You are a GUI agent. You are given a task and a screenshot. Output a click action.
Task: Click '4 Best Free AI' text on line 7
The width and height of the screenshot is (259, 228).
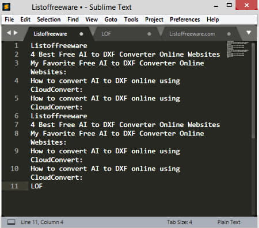click(59, 125)
